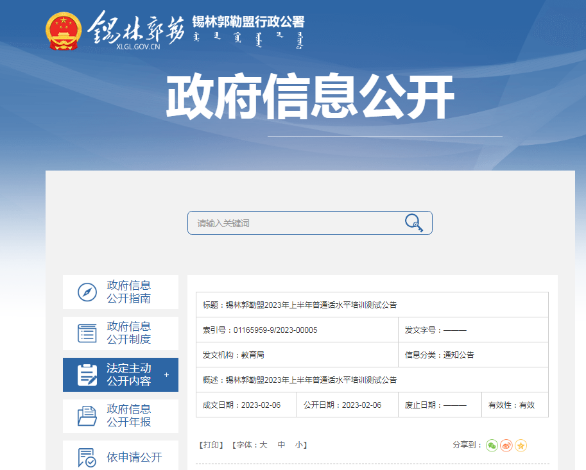Click the folder icon beside 政府信息公开年报
This screenshot has height=470, width=586.
87,416
